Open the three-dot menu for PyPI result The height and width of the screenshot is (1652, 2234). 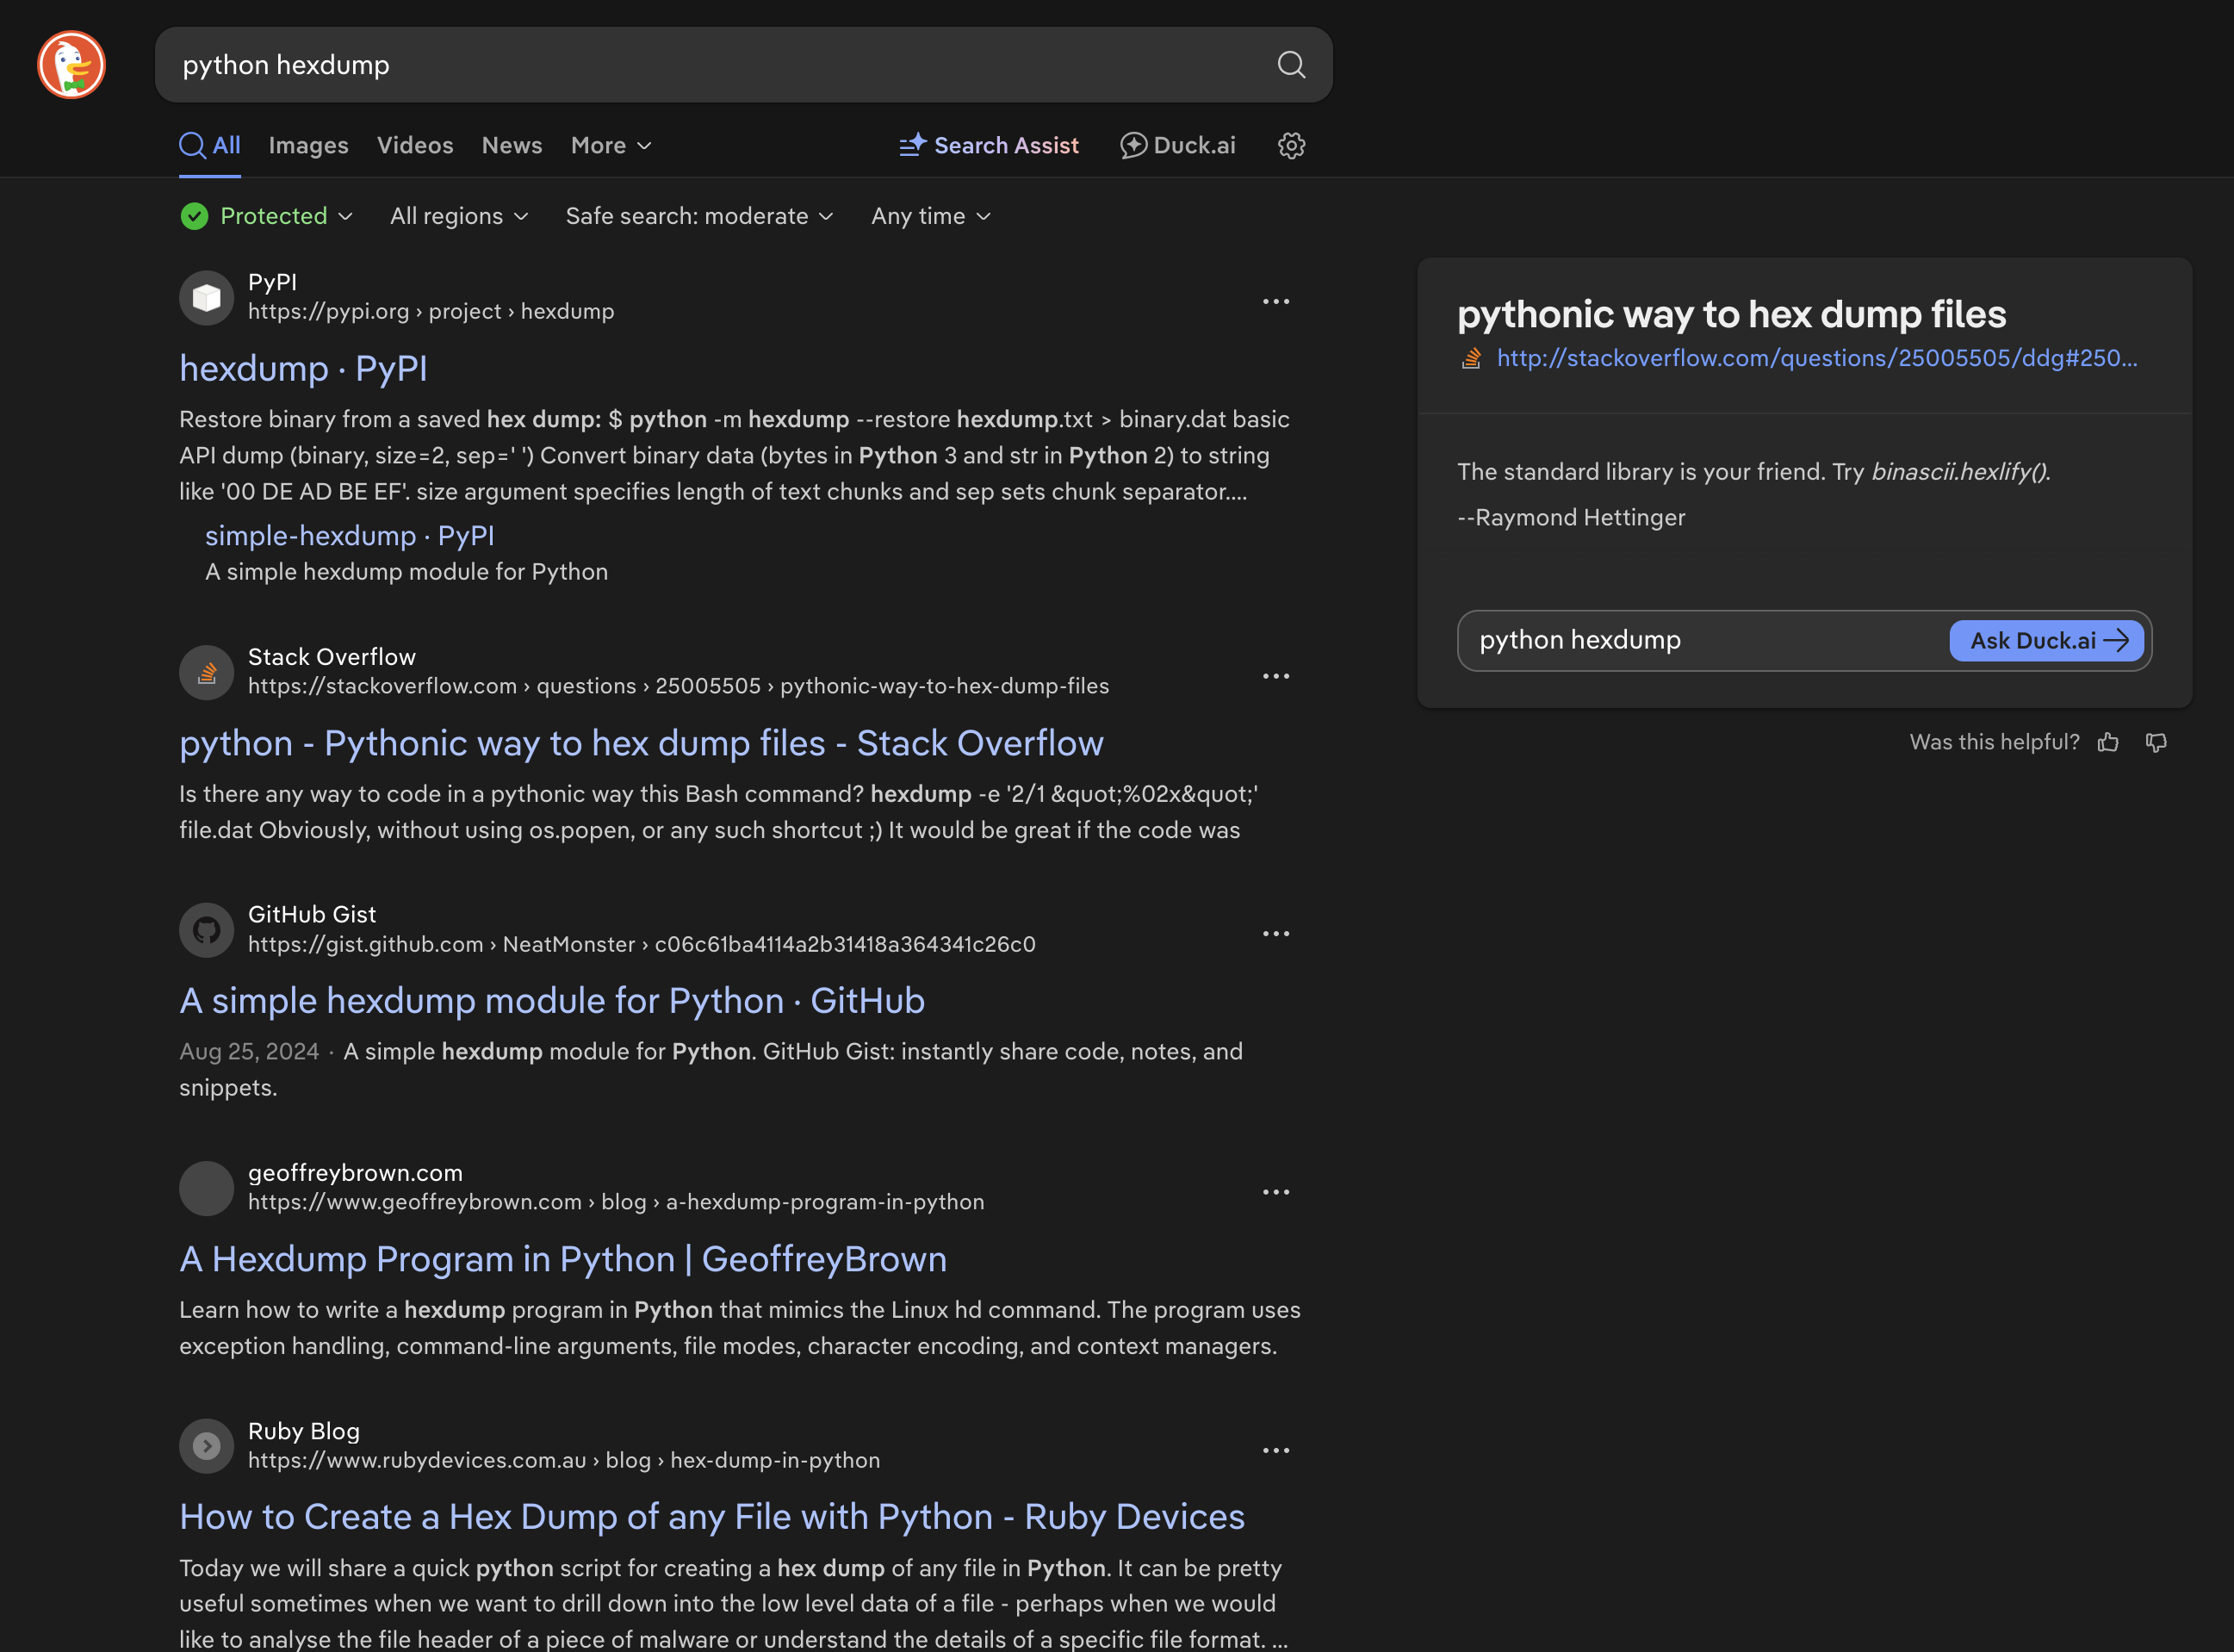coord(1275,301)
